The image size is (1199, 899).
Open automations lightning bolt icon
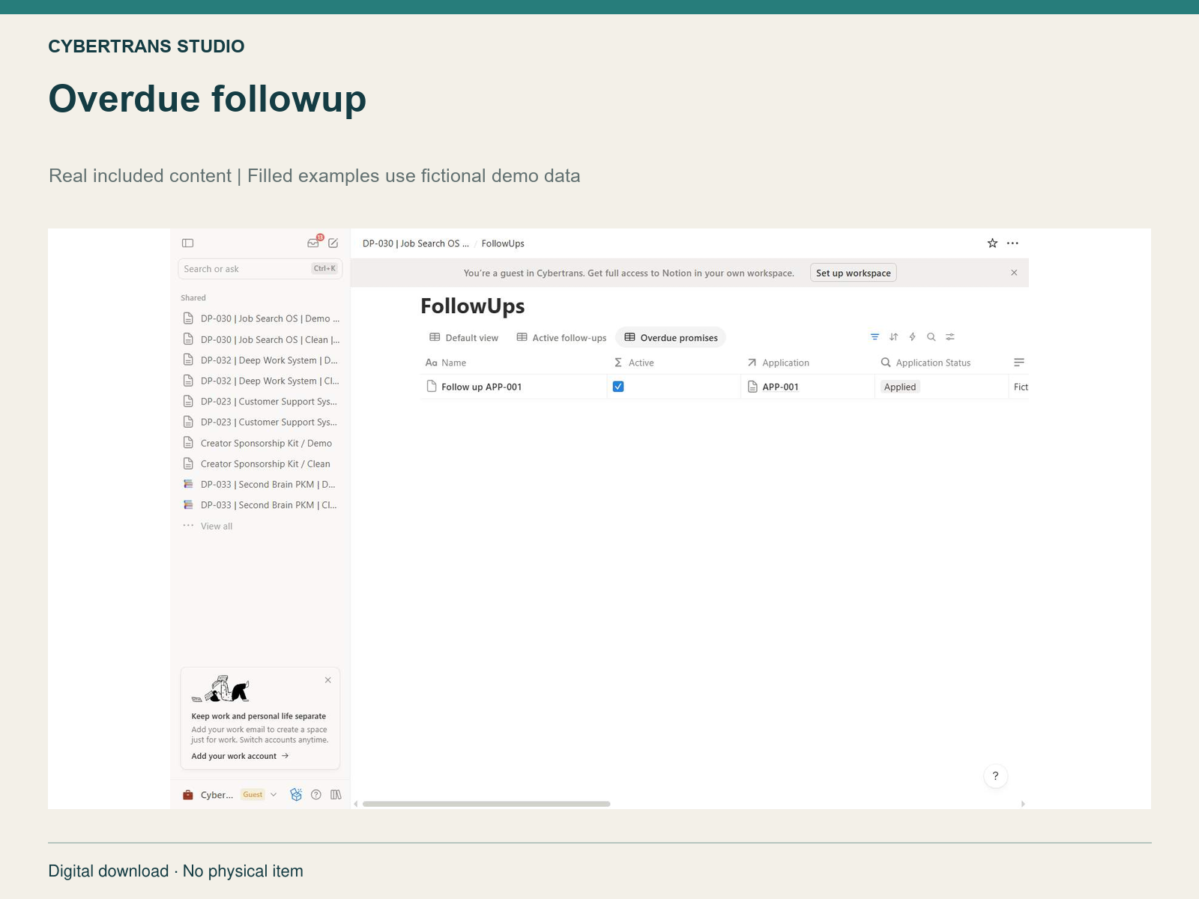912,337
